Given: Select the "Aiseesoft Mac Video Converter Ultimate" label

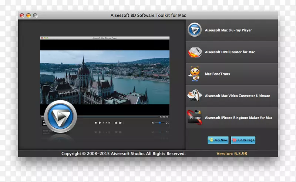Looking at the screenshot, I should coord(237,96).
